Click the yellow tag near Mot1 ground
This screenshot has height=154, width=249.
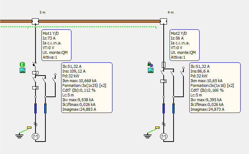click(29, 128)
